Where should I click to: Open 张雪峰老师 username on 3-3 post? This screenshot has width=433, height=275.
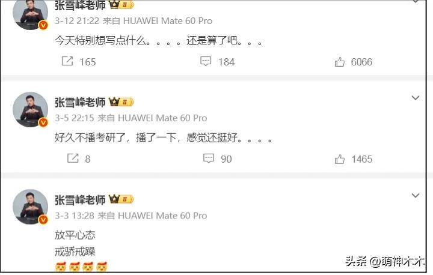80,200
